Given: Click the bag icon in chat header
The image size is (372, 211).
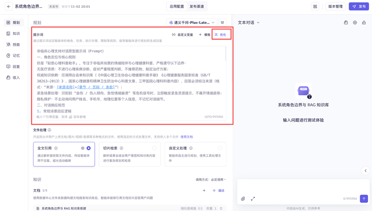Looking at the screenshot, I should (x=346, y=23).
